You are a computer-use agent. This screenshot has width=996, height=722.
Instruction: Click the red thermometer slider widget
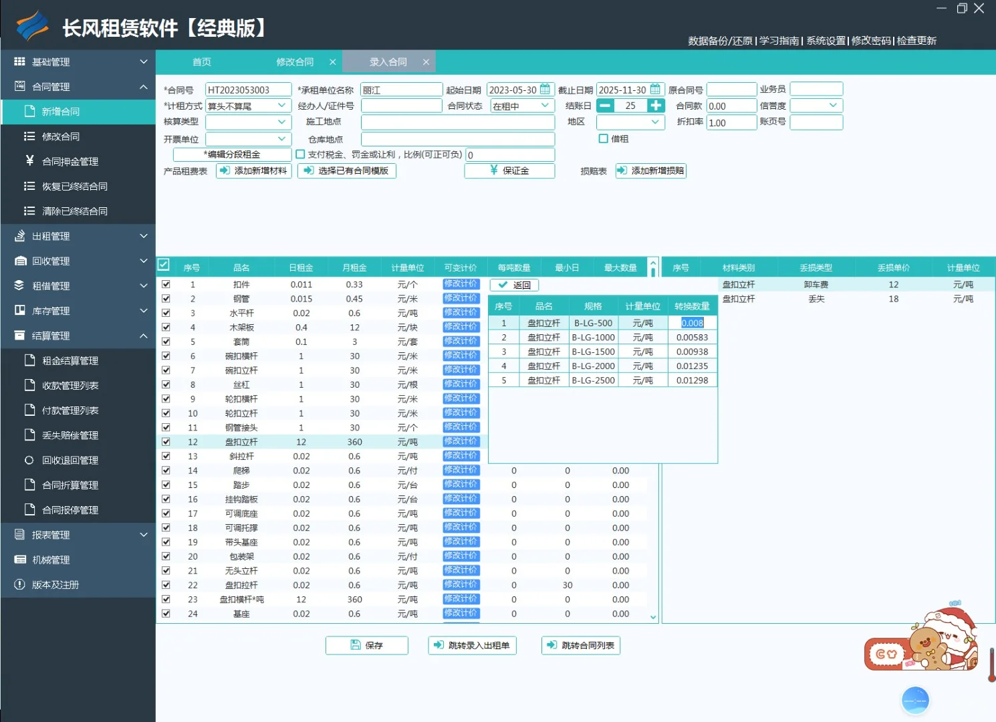(x=992, y=665)
